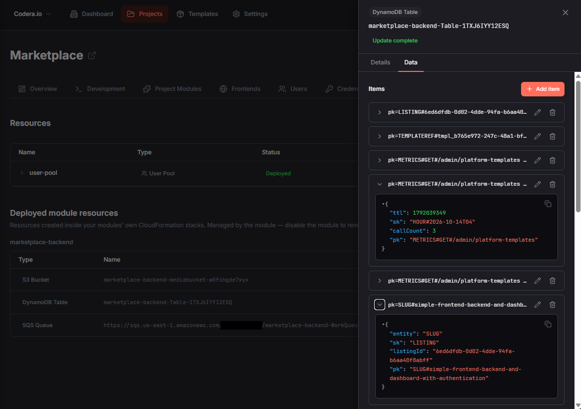Select the SQS Queue resource row
The height and width of the screenshot is (409, 581).
tap(184, 325)
